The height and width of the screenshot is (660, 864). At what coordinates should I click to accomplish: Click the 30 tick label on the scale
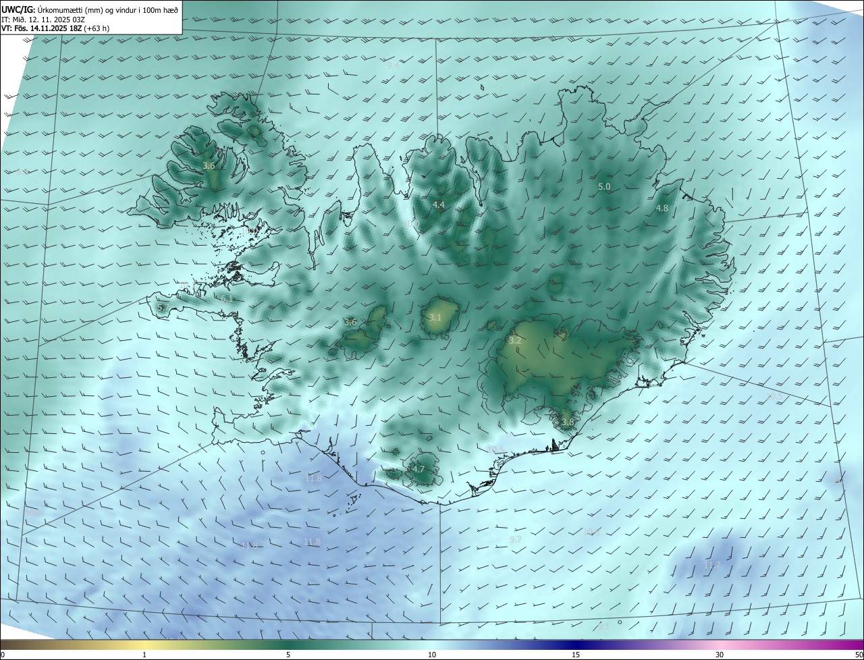coord(720,655)
